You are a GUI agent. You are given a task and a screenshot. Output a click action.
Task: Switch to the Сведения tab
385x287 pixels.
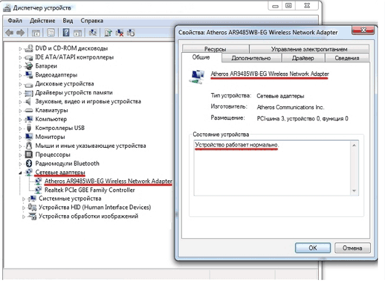coord(347,58)
